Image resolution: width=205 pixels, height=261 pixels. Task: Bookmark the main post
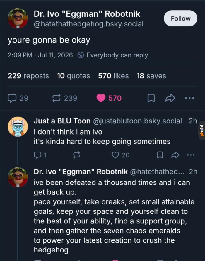[151, 98]
